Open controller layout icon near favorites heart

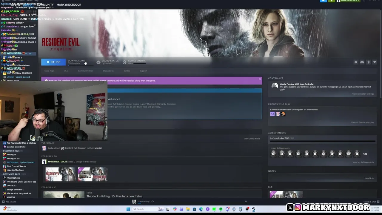362,62
